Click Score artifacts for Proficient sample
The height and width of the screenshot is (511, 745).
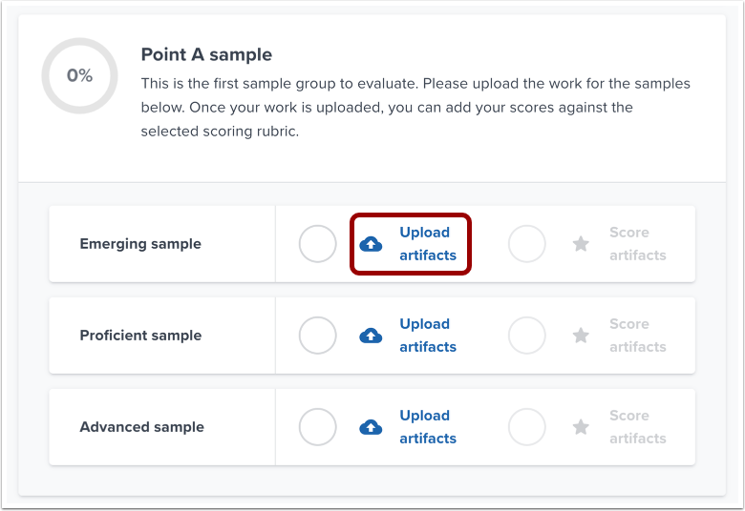pos(637,336)
